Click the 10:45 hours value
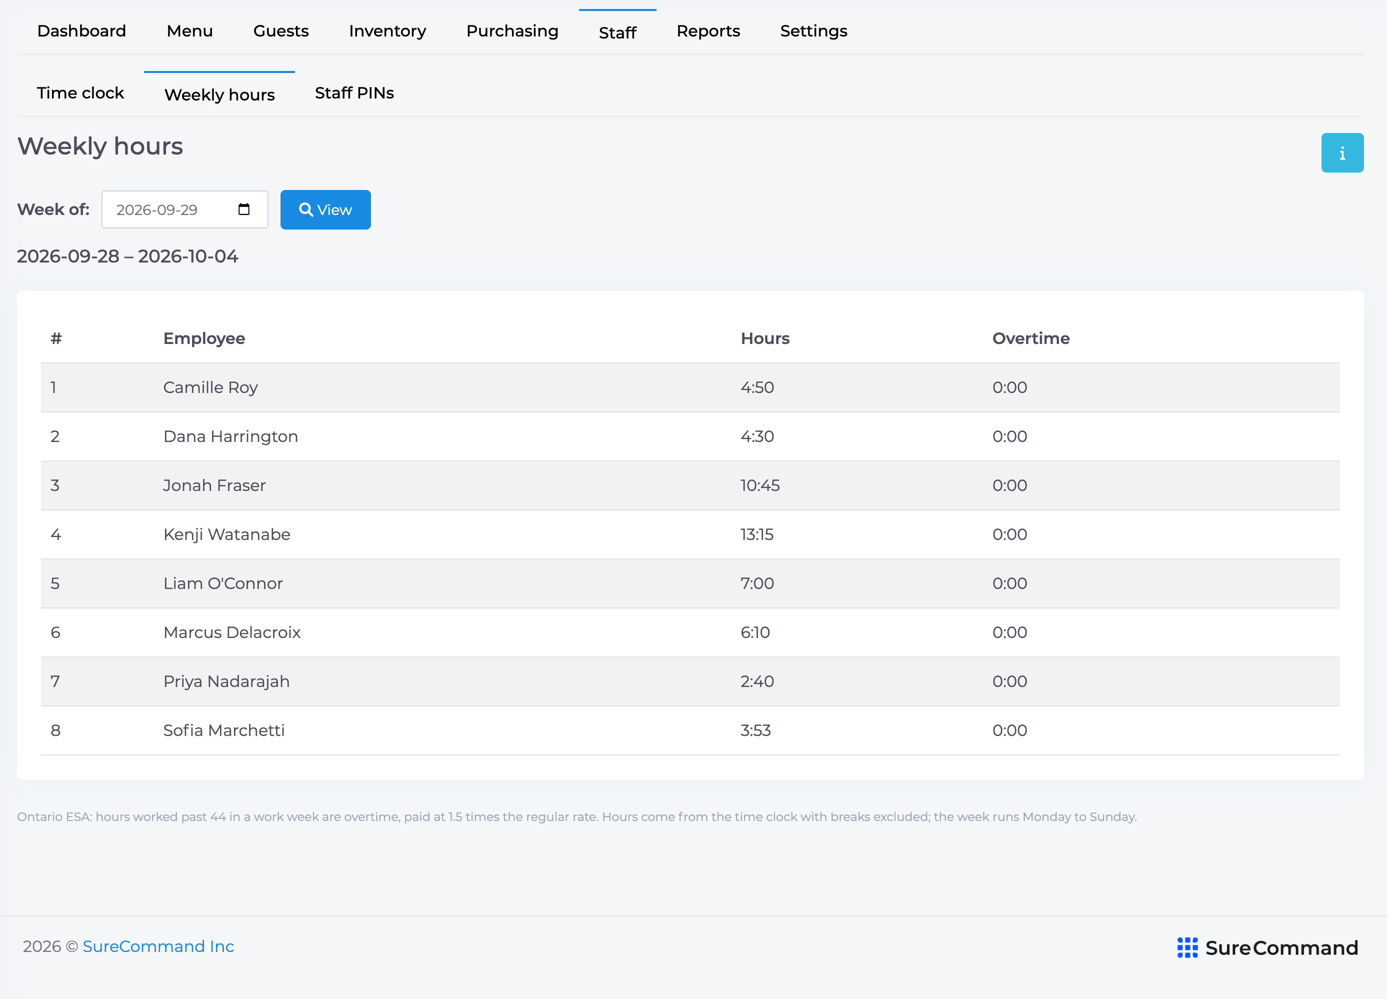The width and height of the screenshot is (1387, 999). [x=759, y=485]
